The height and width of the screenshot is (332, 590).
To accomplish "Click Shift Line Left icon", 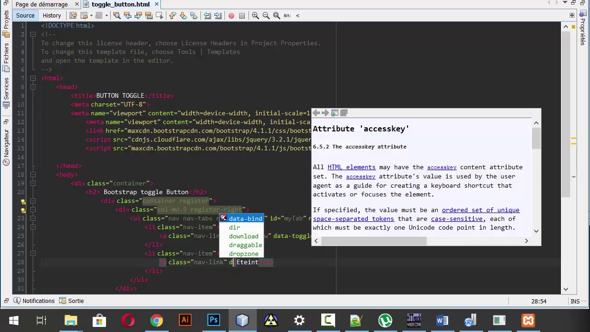I will click(207, 15).
